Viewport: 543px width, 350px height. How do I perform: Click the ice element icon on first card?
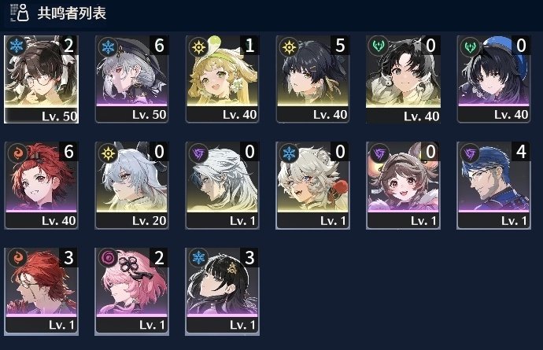point(17,46)
